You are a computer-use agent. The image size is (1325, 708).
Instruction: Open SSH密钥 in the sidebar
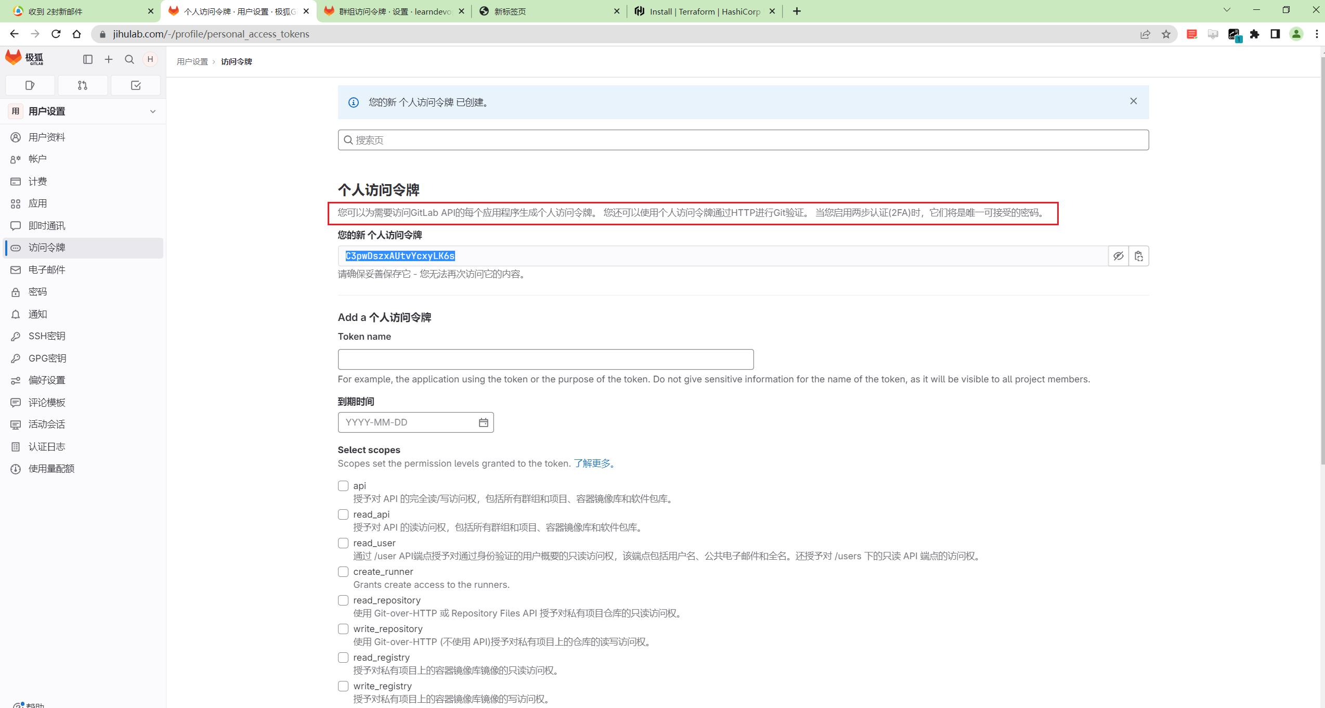coord(83,336)
